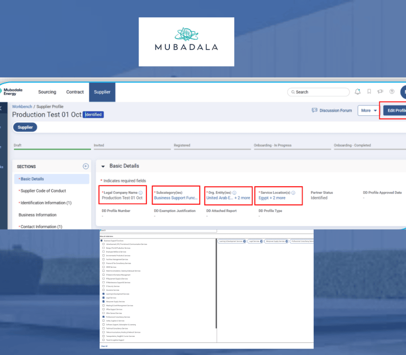This screenshot has height=355, width=406.
Task: Click the Mubadala Energy logo
Action: [x=11, y=91]
